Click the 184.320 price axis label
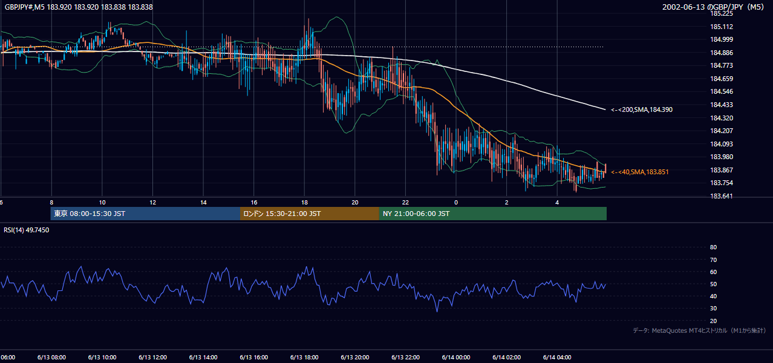This screenshot has height=363, width=773. (722, 118)
